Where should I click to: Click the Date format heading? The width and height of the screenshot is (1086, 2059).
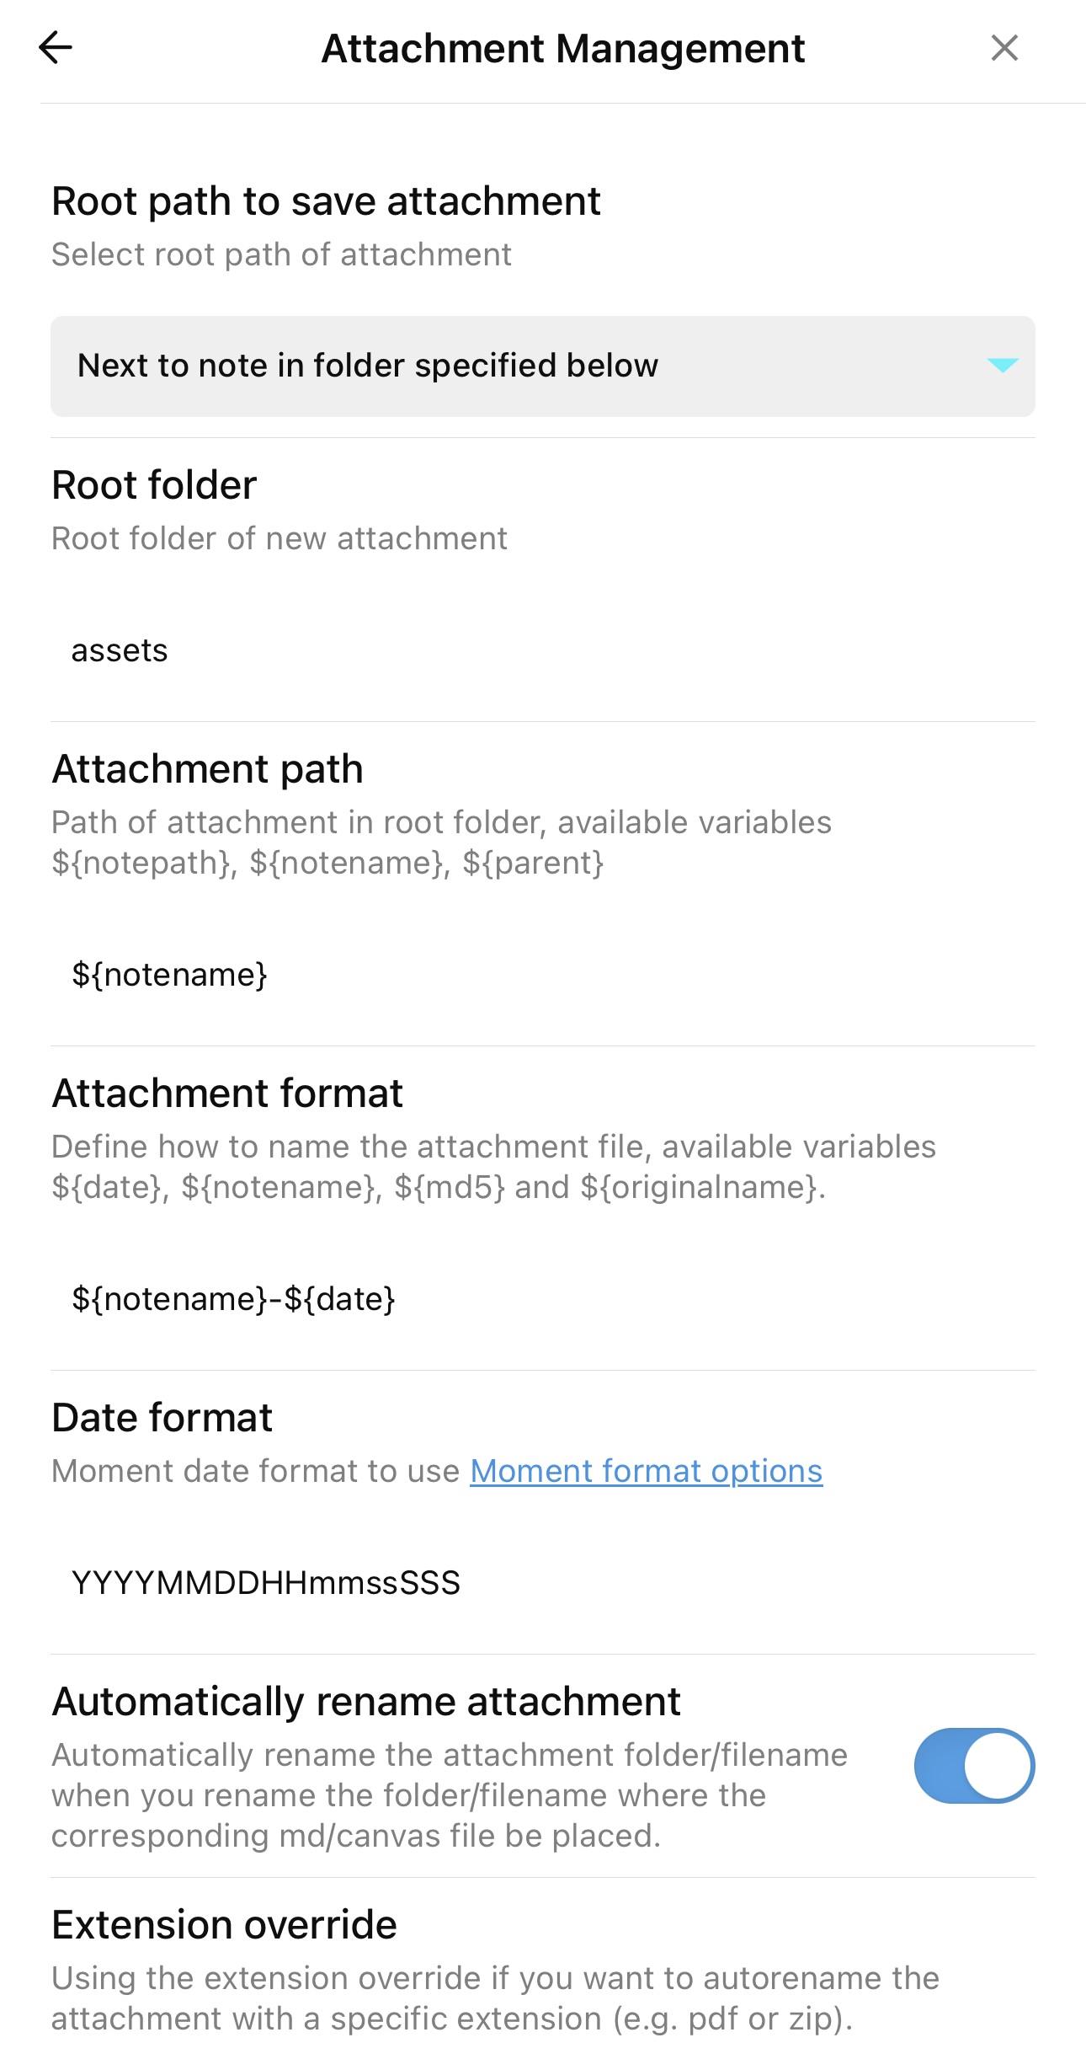pyautogui.click(x=162, y=1418)
